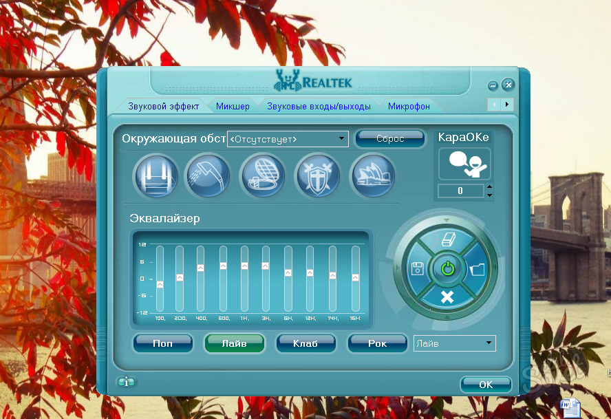Select the opera house environment icon
Image resolution: width=611 pixels, height=419 pixels.
click(x=372, y=176)
